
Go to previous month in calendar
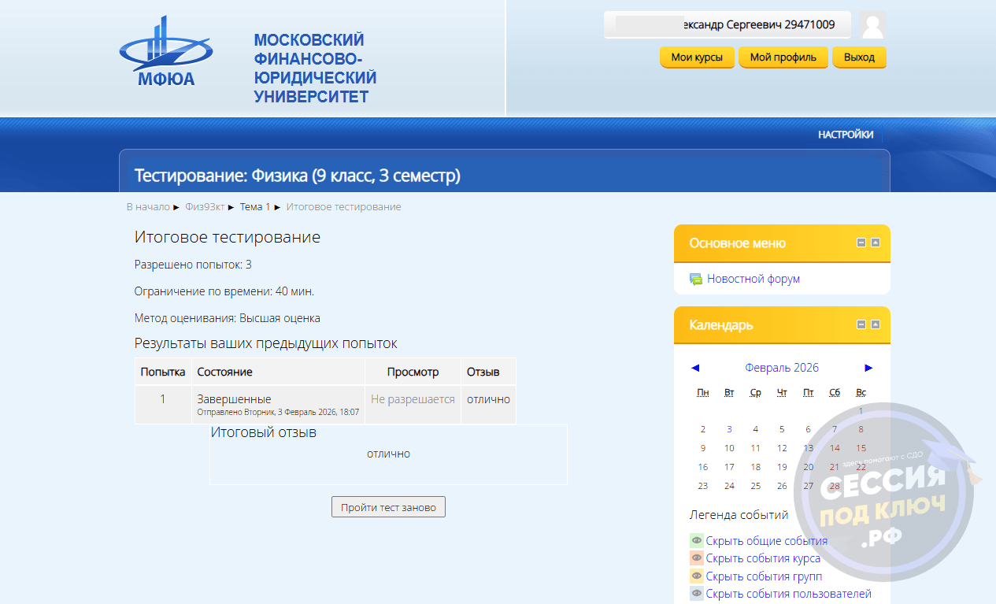coord(695,368)
